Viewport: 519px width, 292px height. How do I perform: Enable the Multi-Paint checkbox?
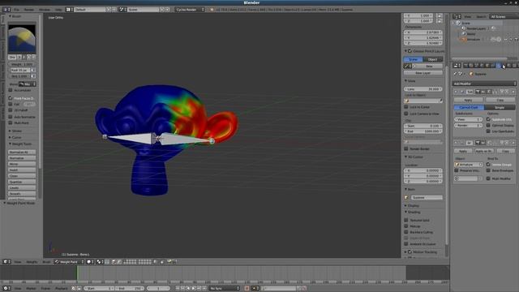[11, 122]
